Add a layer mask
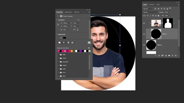Viewport: 184px width, 103px height. click(162, 56)
